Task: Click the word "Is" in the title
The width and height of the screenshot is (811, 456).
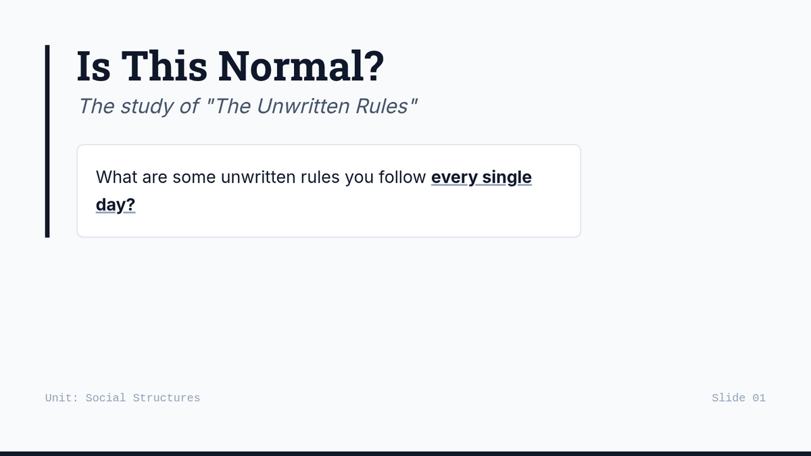Action: 94,66
